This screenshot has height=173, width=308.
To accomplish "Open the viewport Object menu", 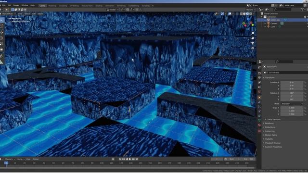I will click(x=40, y=14).
